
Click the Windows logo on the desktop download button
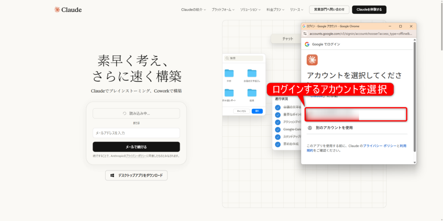(x=112, y=175)
